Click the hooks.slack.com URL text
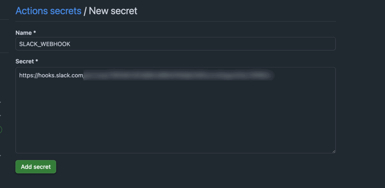This screenshot has height=188, width=385. pyautogui.click(x=51, y=76)
